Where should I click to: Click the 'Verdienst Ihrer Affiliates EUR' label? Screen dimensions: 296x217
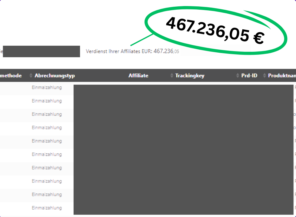(x=119, y=51)
